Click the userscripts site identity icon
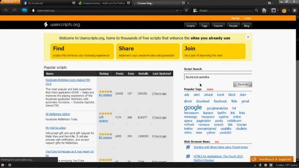 (33, 10)
